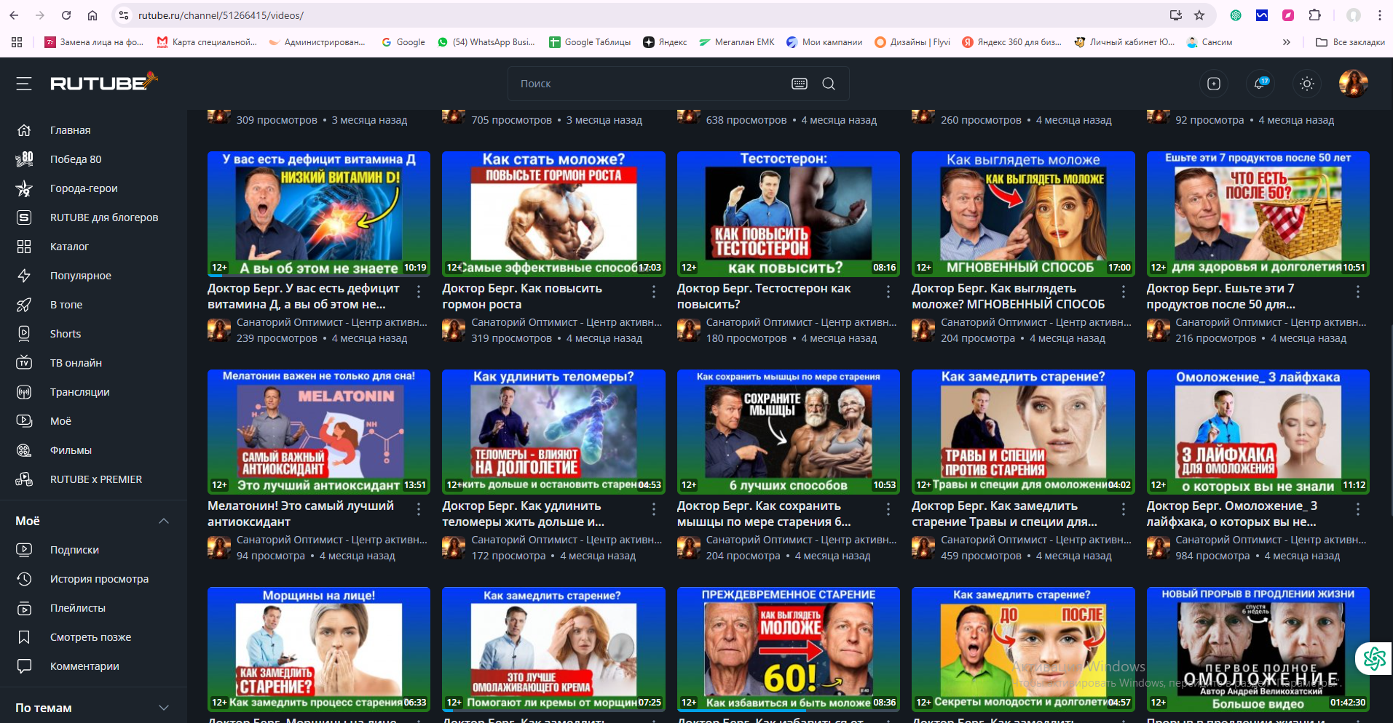Screen dimensions: 1393x723
Task: Collapse the Моё sidebar section
Action: 164,521
